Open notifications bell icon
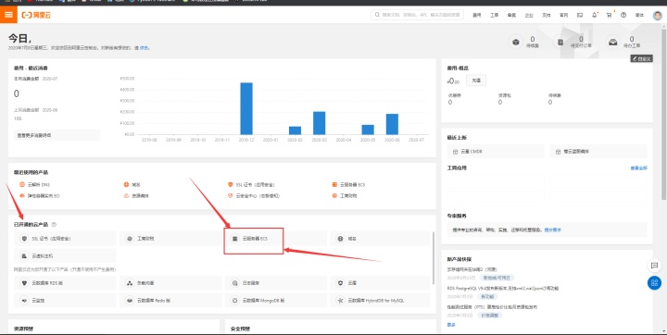The image size is (667, 335). (x=594, y=16)
